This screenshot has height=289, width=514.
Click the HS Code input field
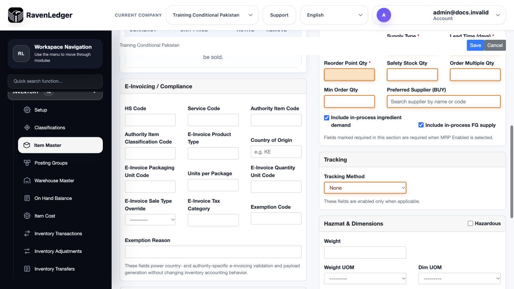click(150, 120)
